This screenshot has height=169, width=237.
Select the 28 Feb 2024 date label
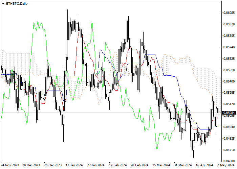tap(139, 165)
